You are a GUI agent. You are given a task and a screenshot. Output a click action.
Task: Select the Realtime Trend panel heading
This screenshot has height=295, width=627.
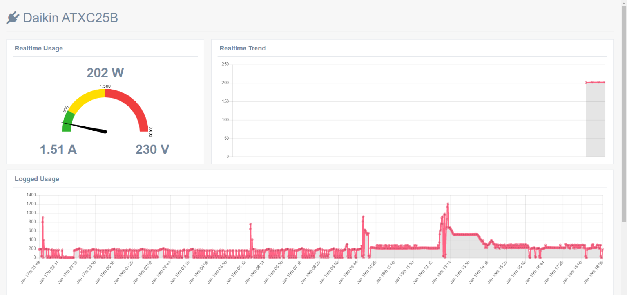click(243, 48)
